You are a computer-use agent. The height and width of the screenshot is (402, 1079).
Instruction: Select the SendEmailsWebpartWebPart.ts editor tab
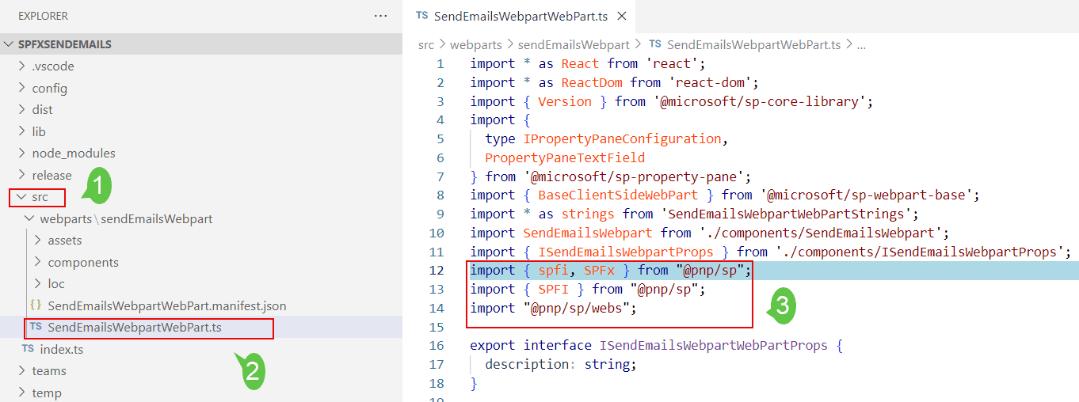520,16
